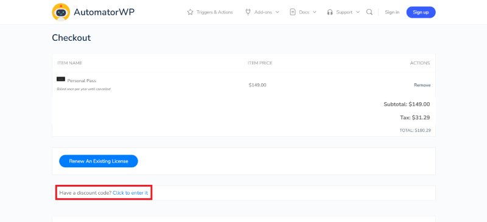The width and height of the screenshot is (487, 222).
Task: Click the ACTIONS column header
Action: click(420, 63)
